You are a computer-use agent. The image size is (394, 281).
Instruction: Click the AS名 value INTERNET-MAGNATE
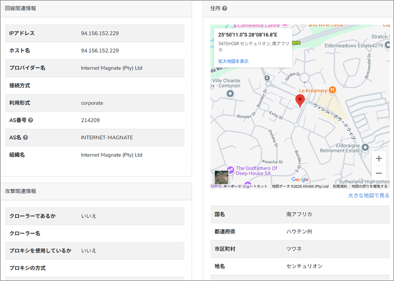click(x=107, y=138)
